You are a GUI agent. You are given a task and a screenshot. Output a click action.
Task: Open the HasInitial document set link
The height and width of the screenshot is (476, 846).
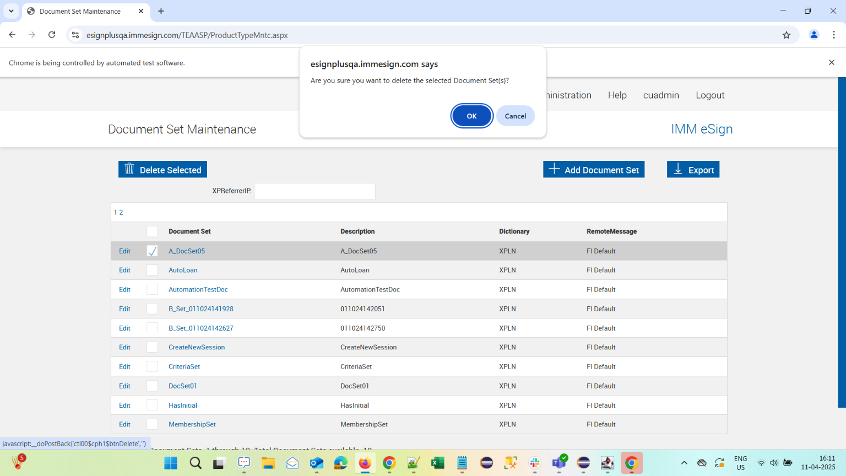point(183,405)
